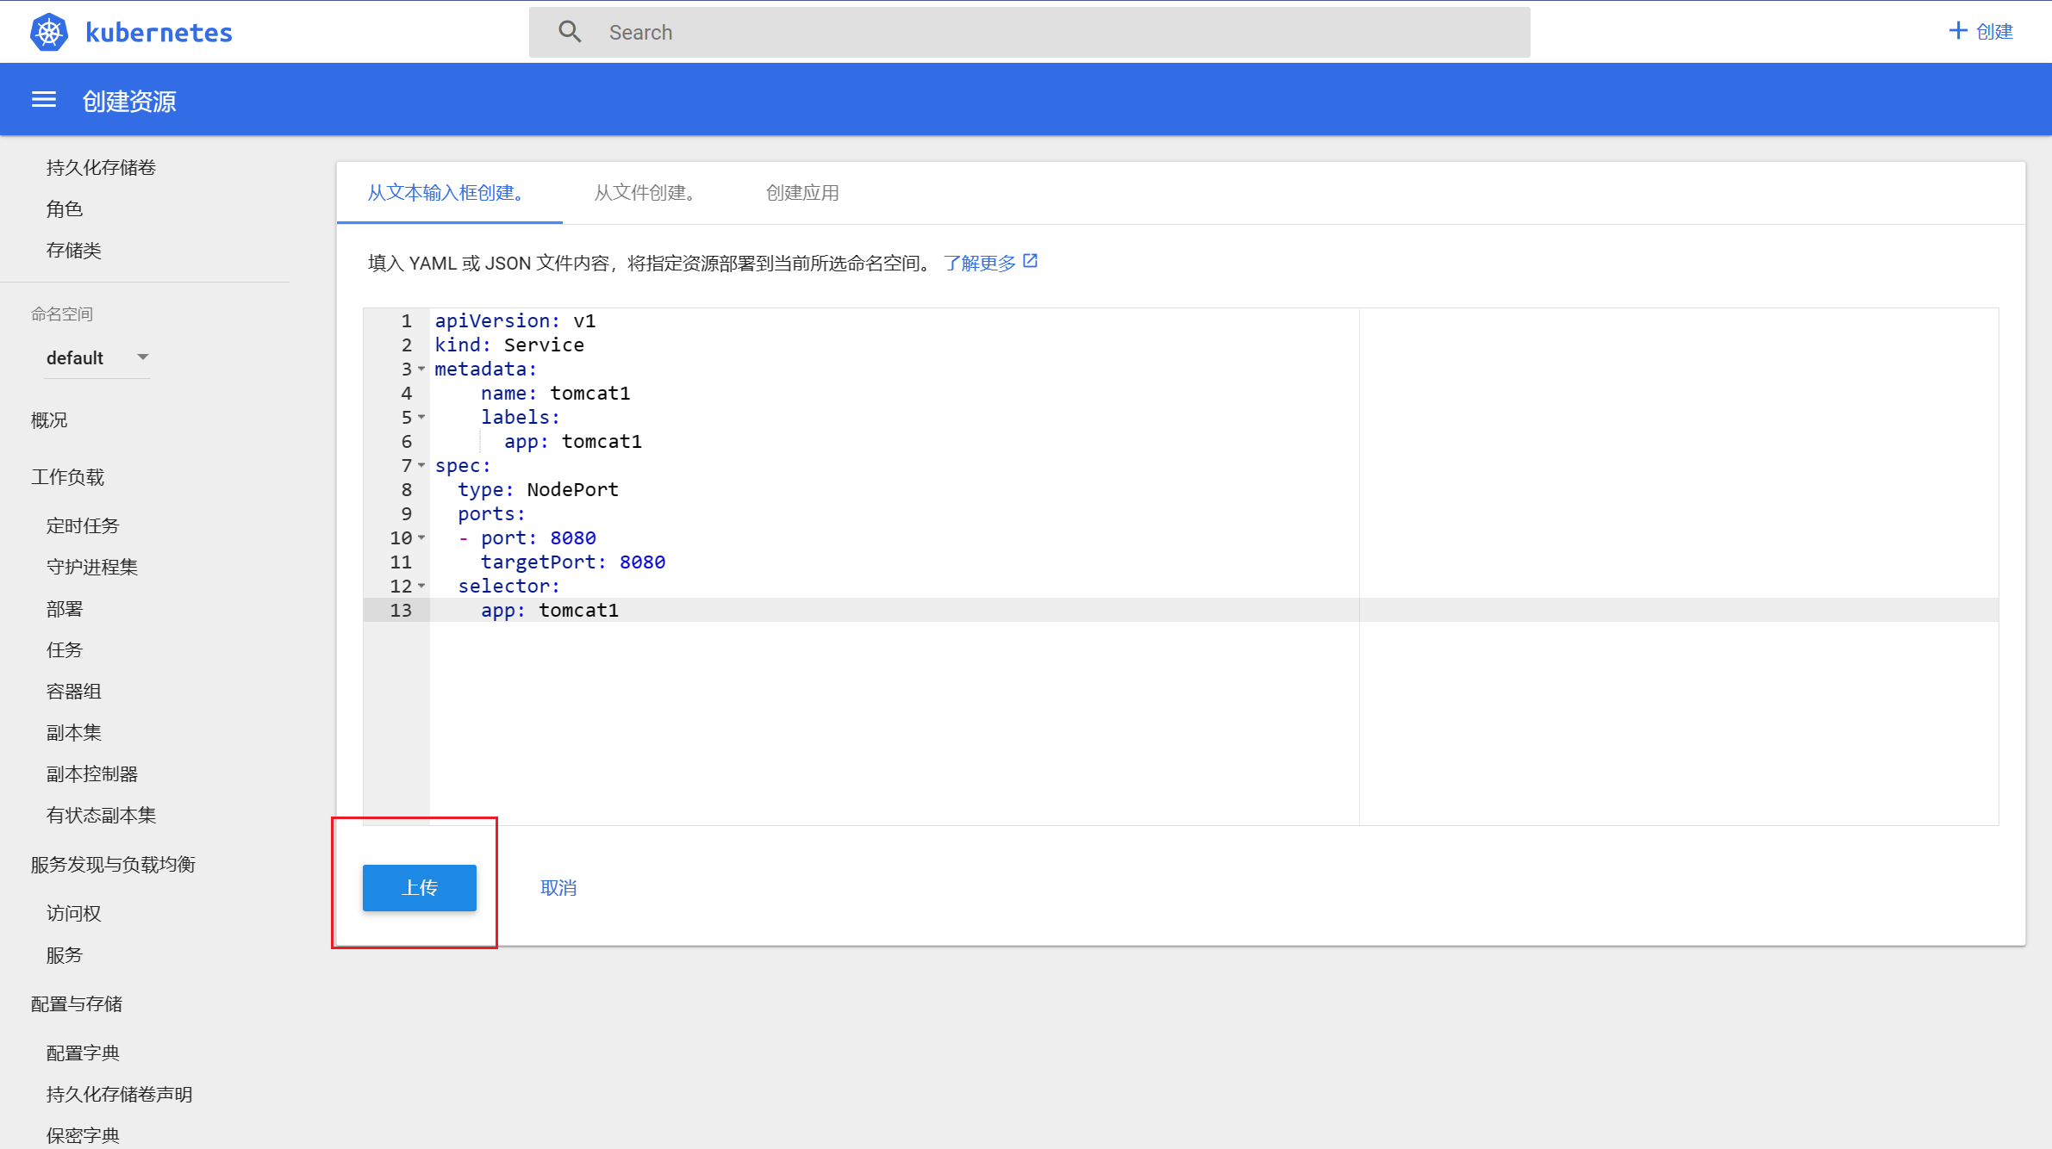Viewport: 2052px width, 1149px height.
Task: Open the external link icon after 了解更多
Action: click(x=1031, y=261)
